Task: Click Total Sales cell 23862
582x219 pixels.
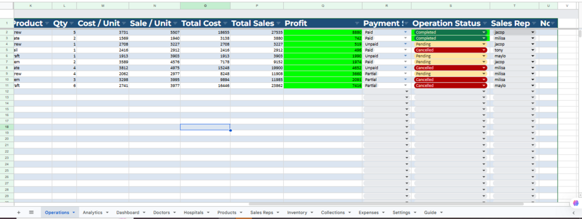Action: click(257, 86)
